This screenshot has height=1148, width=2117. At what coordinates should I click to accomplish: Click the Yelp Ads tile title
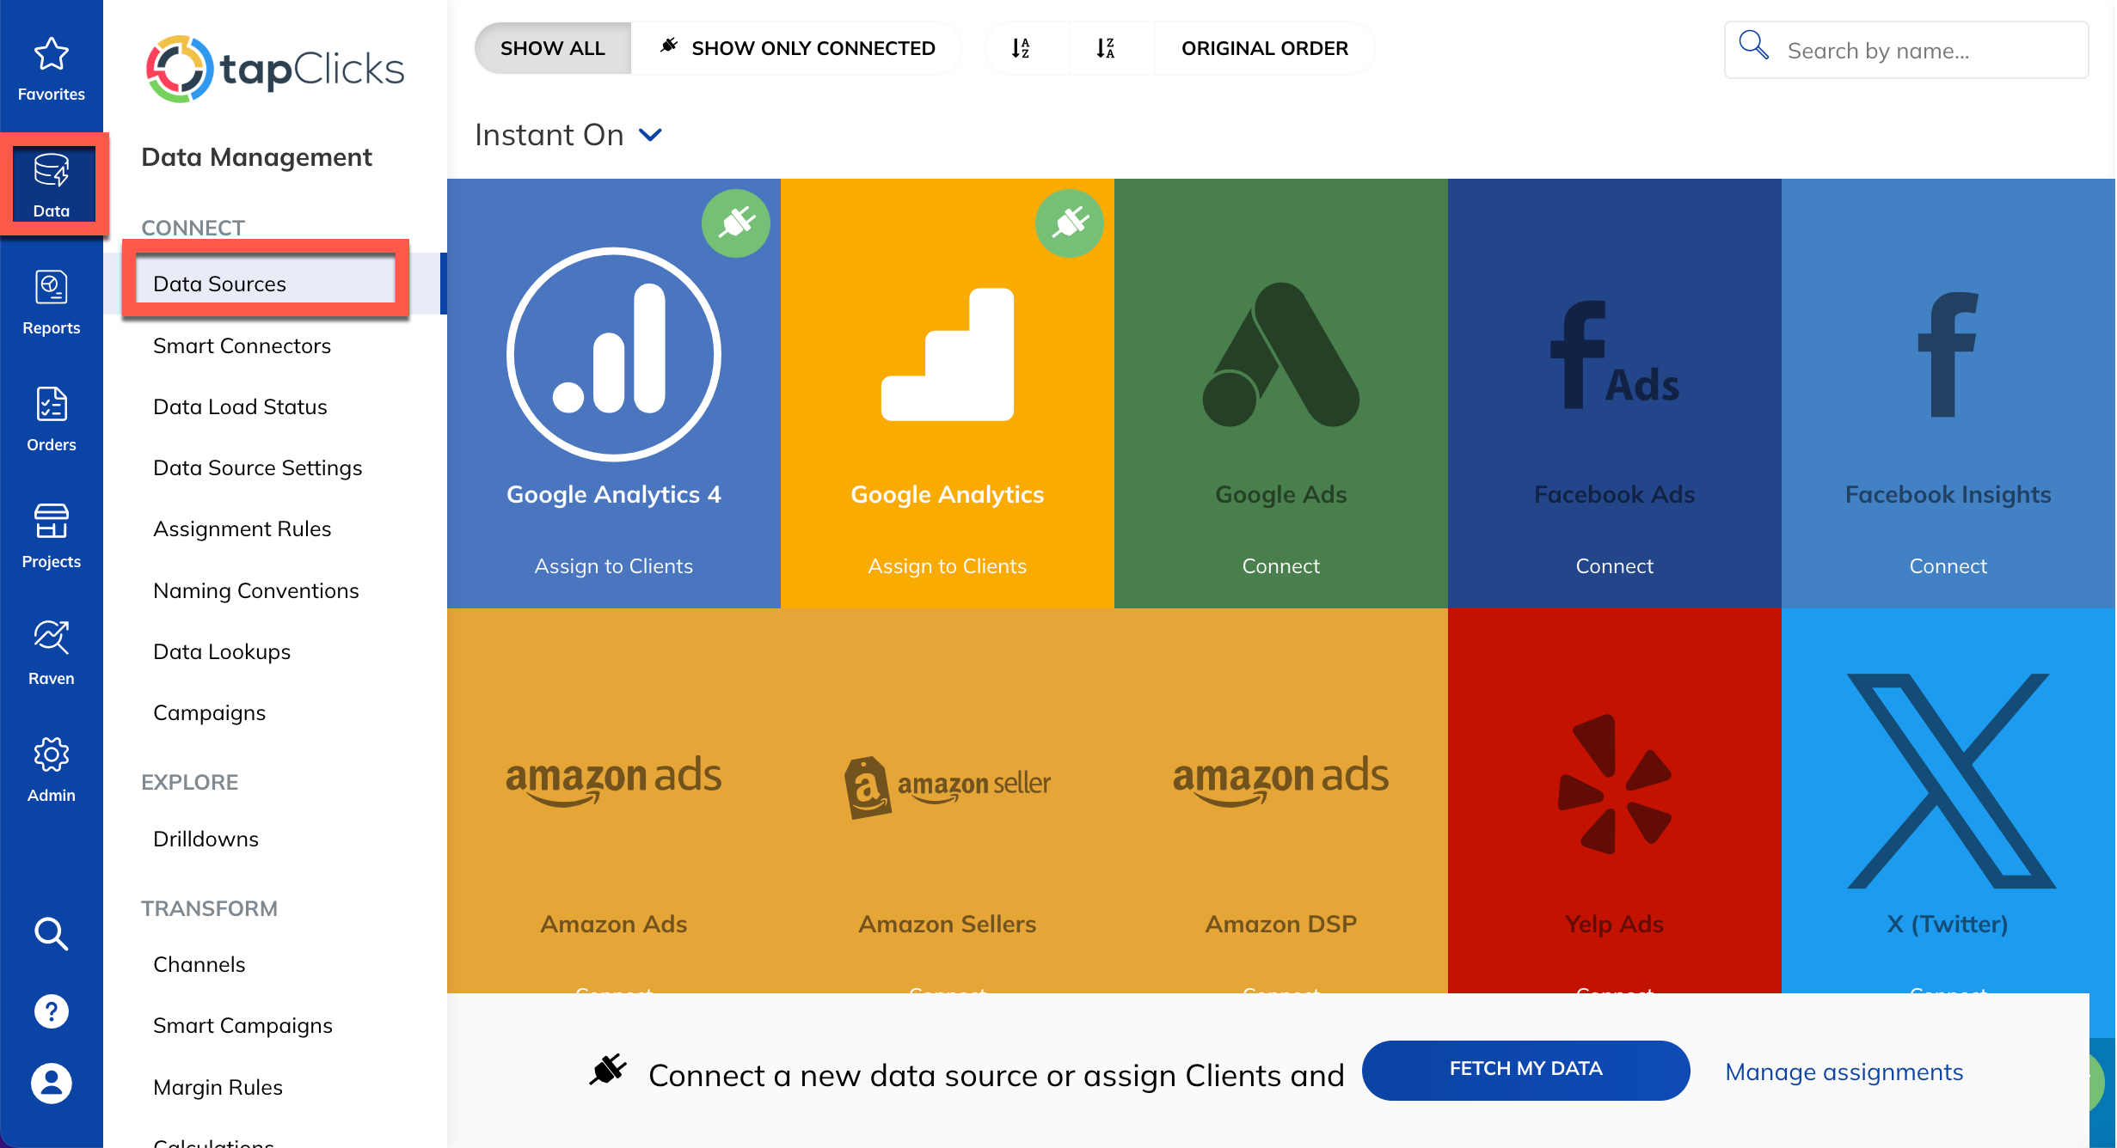pyautogui.click(x=1615, y=924)
